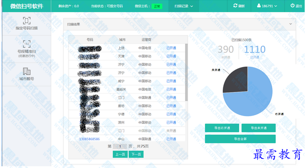Click the page number input field
The width and height of the screenshot is (306, 168).
120,146
